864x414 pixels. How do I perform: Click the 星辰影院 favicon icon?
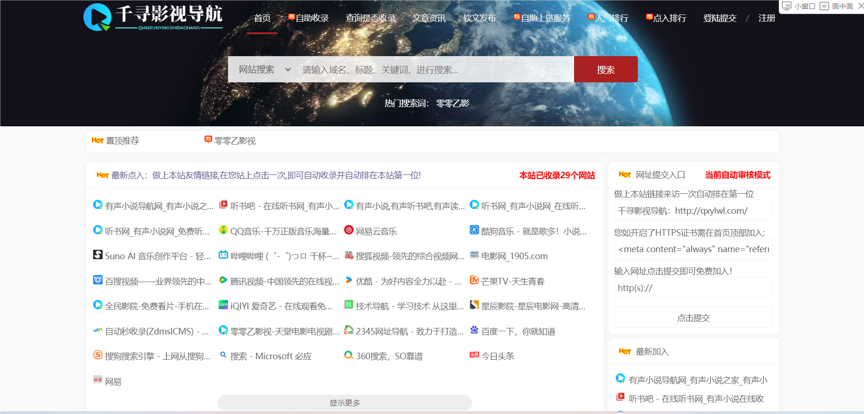point(474,305)
